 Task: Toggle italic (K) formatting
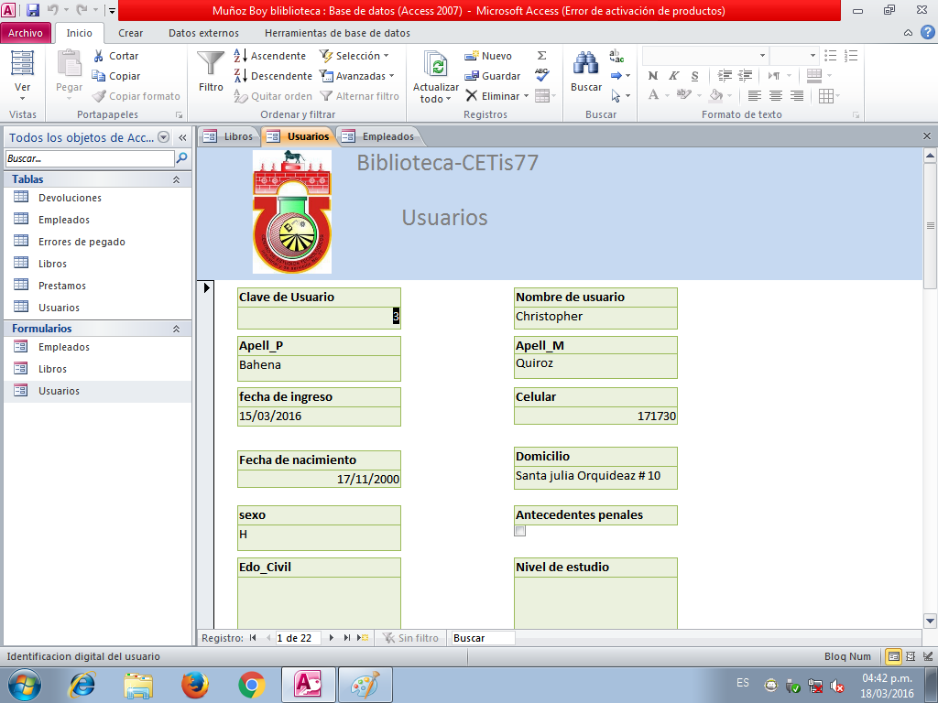coord(674,76)
